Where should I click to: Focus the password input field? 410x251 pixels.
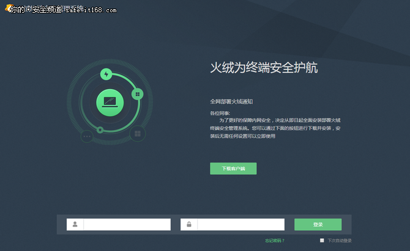point(233,224)
